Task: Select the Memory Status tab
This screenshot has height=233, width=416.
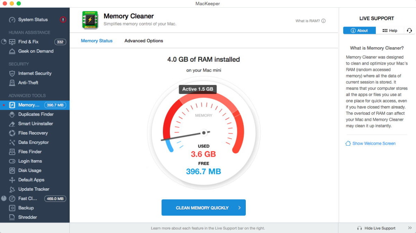Action: pos(97,41)
